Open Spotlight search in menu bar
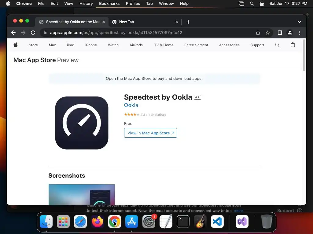 [x=252, y=4]
